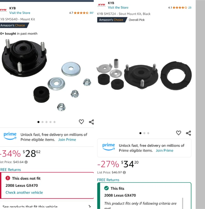This screenshot has width=205, height=209.
Task: Share the SM5640 Mount Kit listing
Action: click(92, 122)
